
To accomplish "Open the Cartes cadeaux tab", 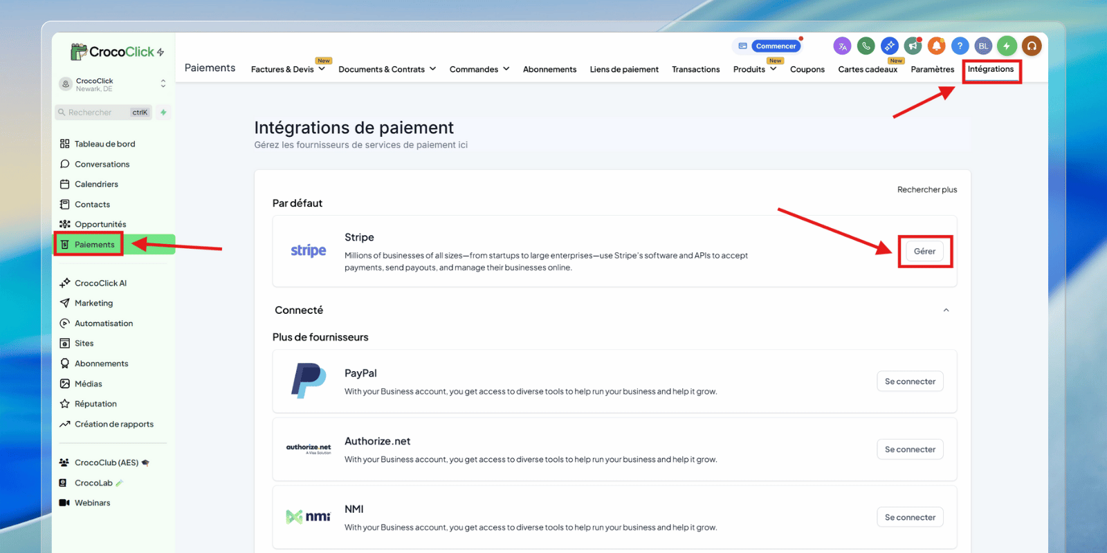I will tap(868, 69).
